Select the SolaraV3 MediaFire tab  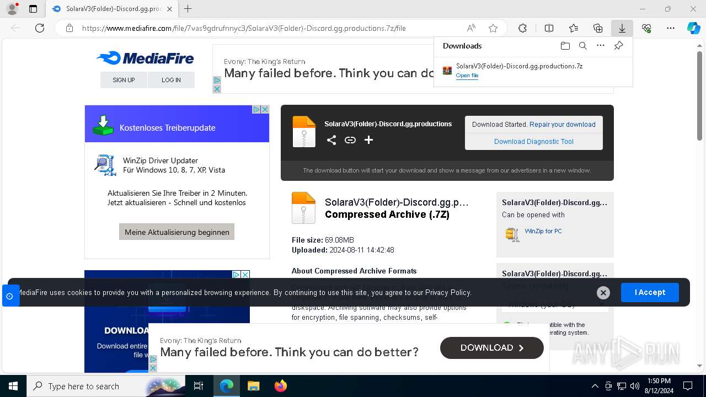click(112, 9)
